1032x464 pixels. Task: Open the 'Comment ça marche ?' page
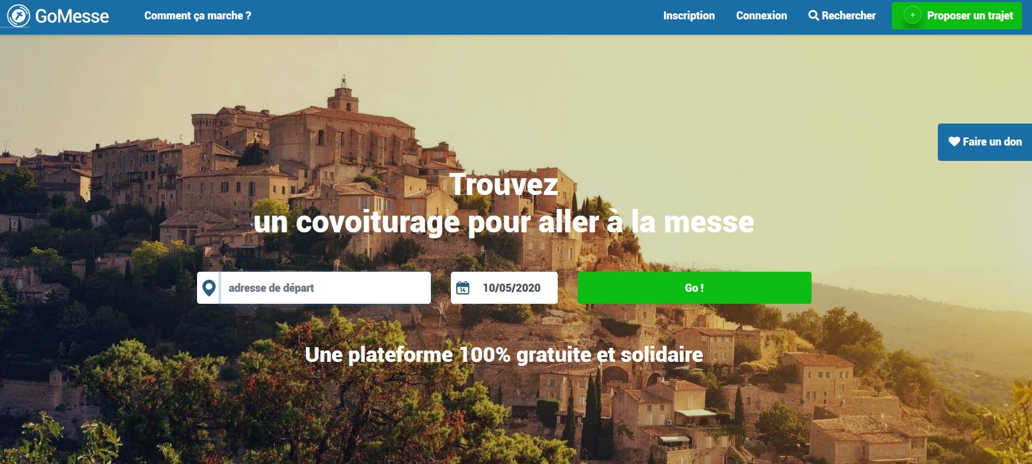pyautogui.click(x=198, y=15)
